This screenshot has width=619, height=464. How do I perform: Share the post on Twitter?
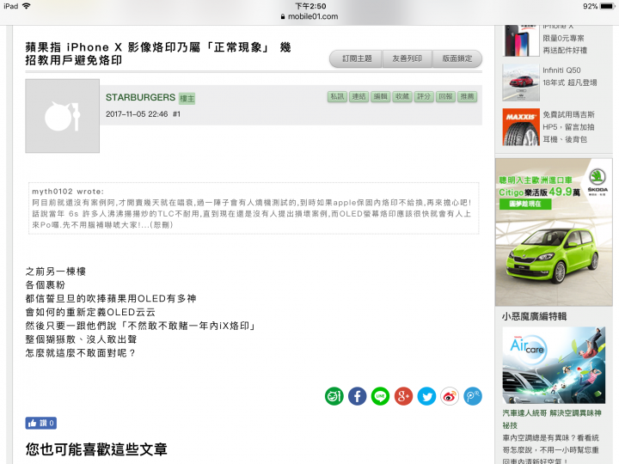click(426, 396)
